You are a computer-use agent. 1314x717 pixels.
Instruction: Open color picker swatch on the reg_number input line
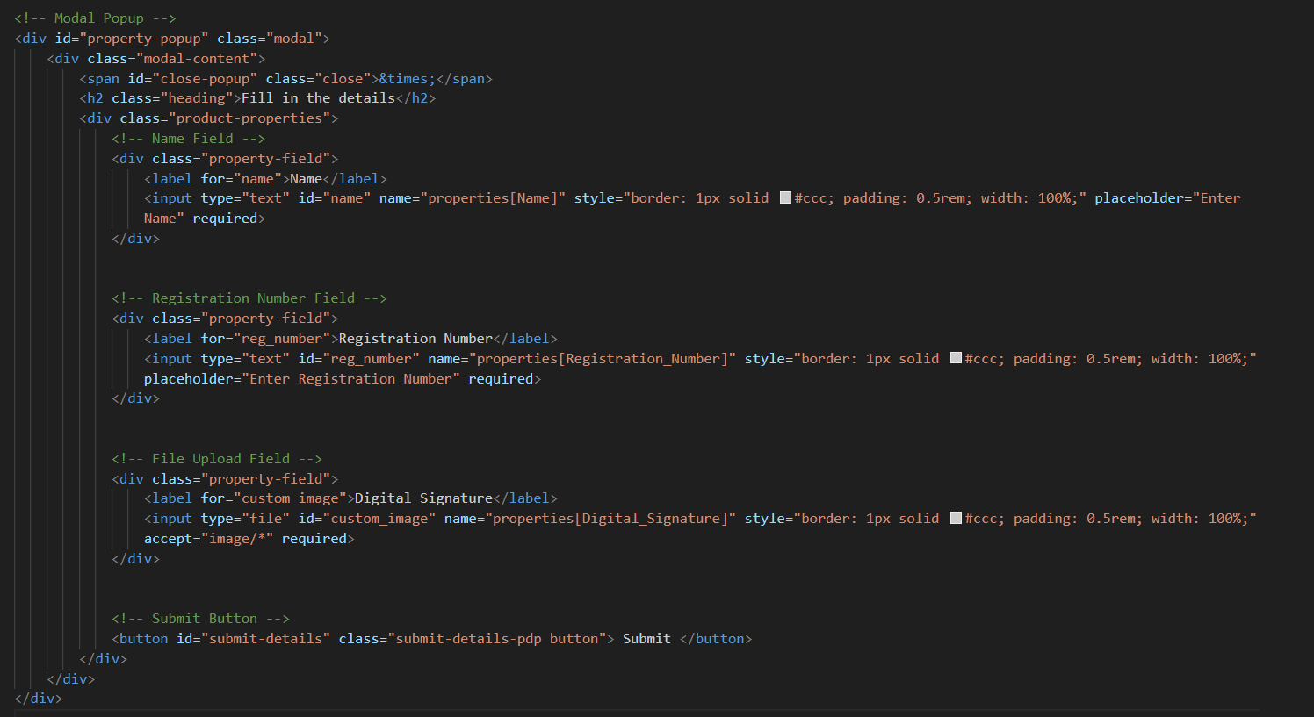tap(956, 359)
